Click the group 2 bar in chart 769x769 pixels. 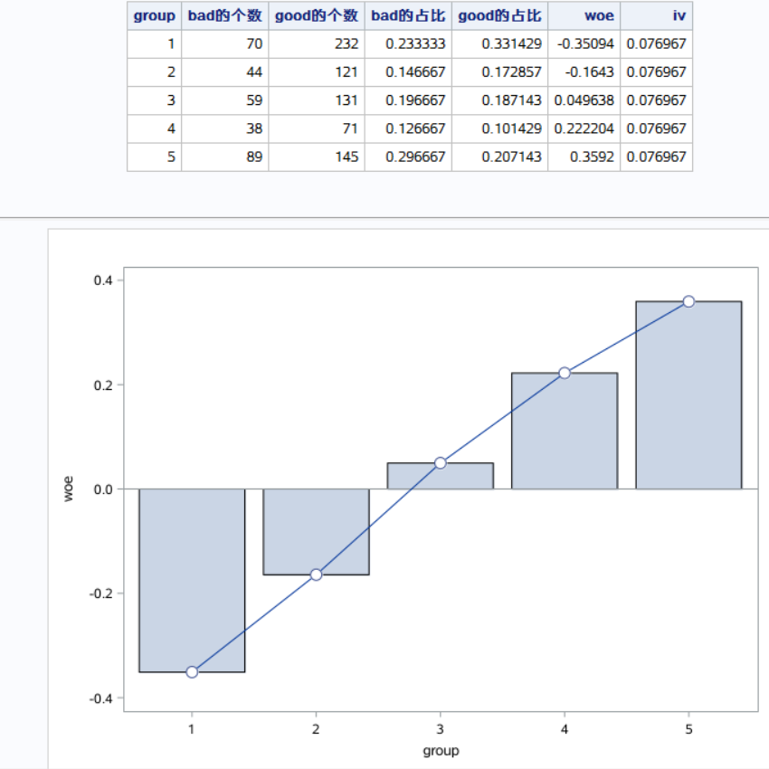316,532
